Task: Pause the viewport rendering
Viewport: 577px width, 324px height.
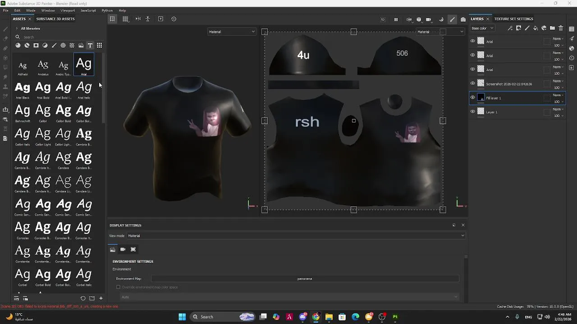Action: (x=396, y=19)
